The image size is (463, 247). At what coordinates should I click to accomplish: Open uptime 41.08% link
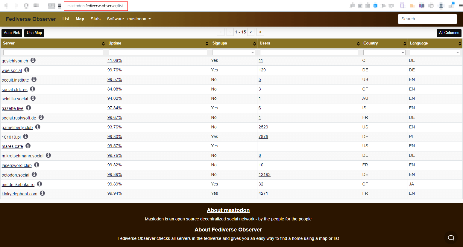[115, 60]
